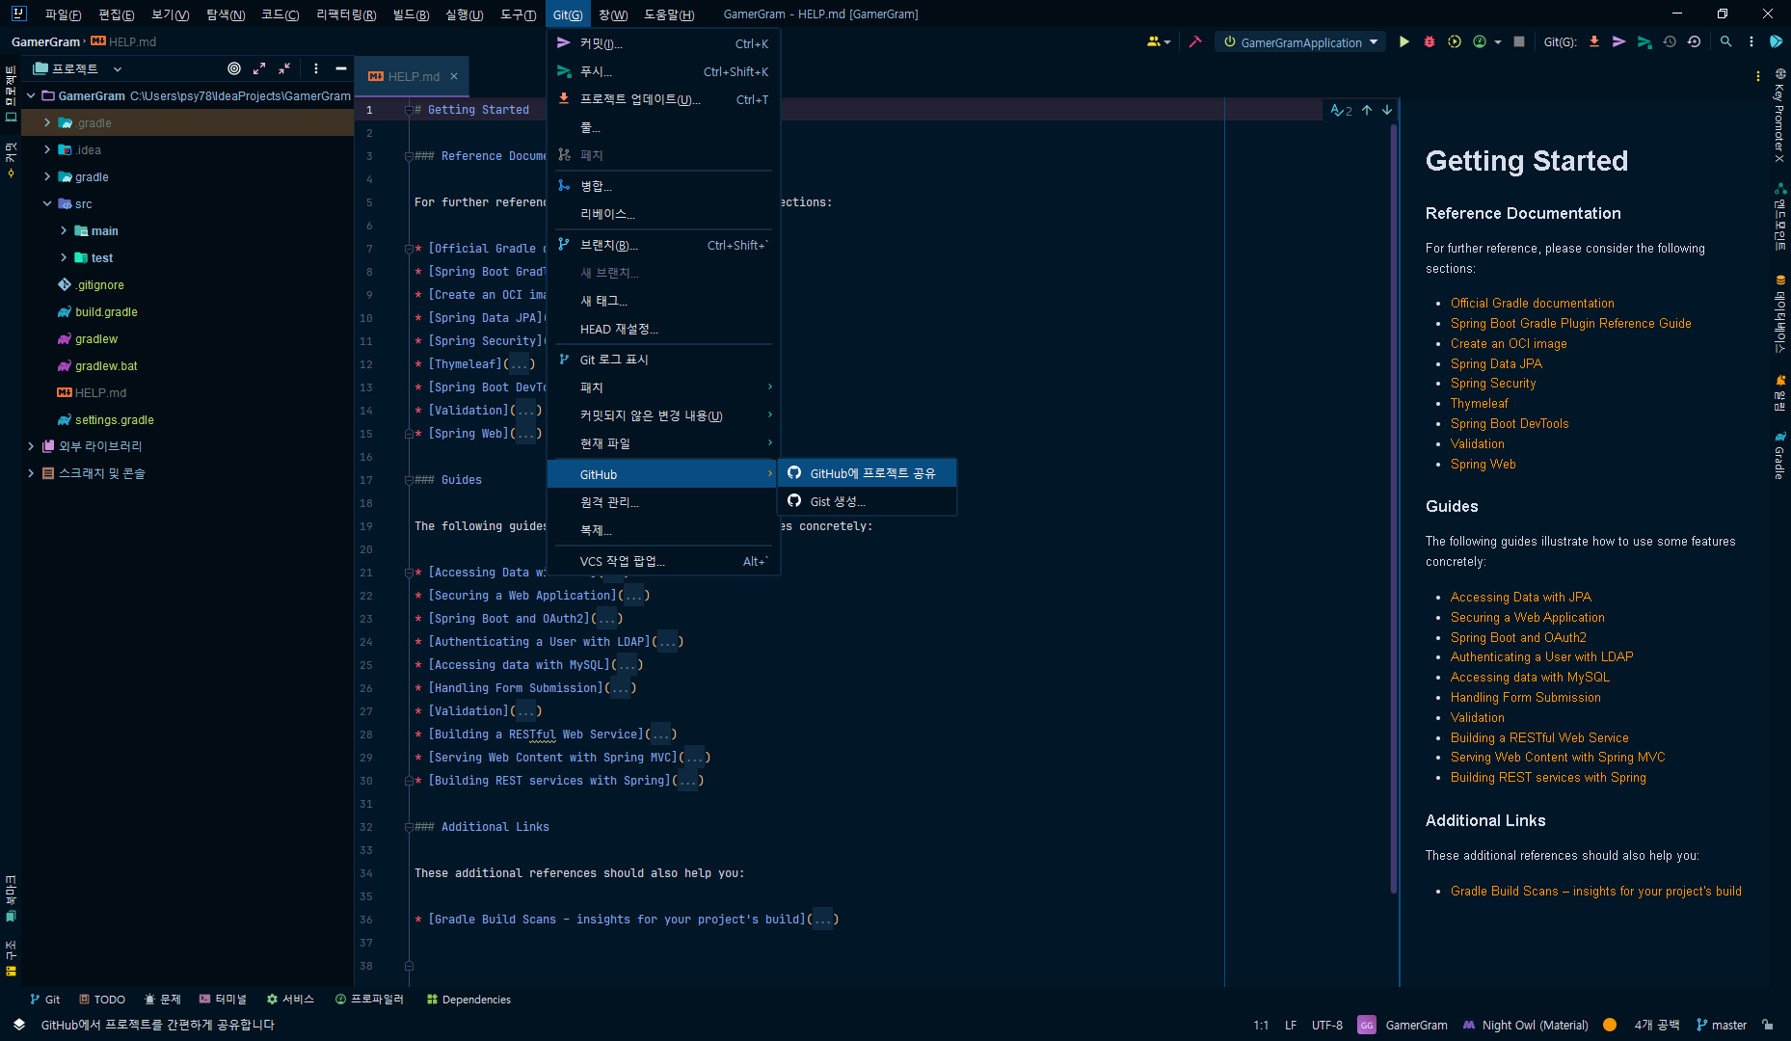Open GamerGramApplication run configuration dropdown

point(1300,41)
